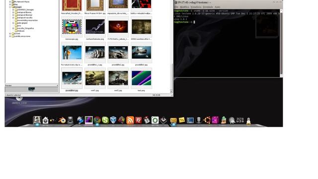Select the blue For nature thumbnail
Viewport: 318px width, 179px height.
72,52
